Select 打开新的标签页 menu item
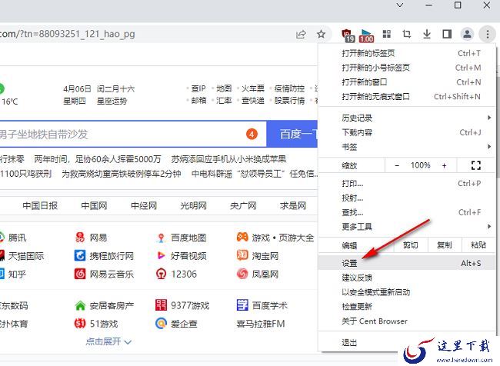Viewport: 500px width, 366px height. 407,53
